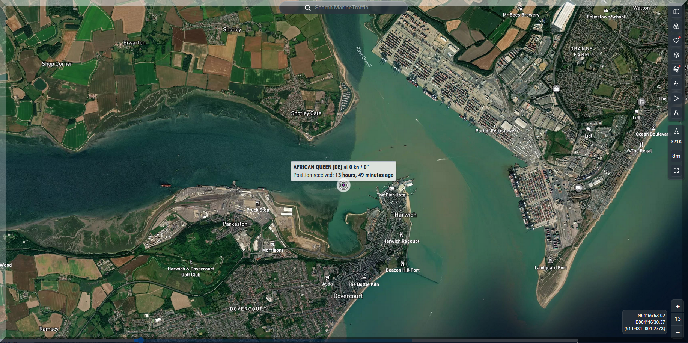Toggle the weather wind layer icon
688x343 pixels.
point(676,70)
